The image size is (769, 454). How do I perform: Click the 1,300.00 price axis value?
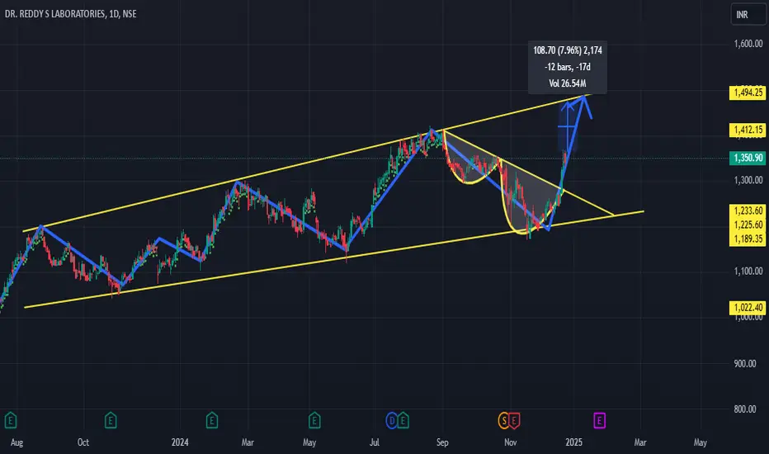(x=748, y=180)
